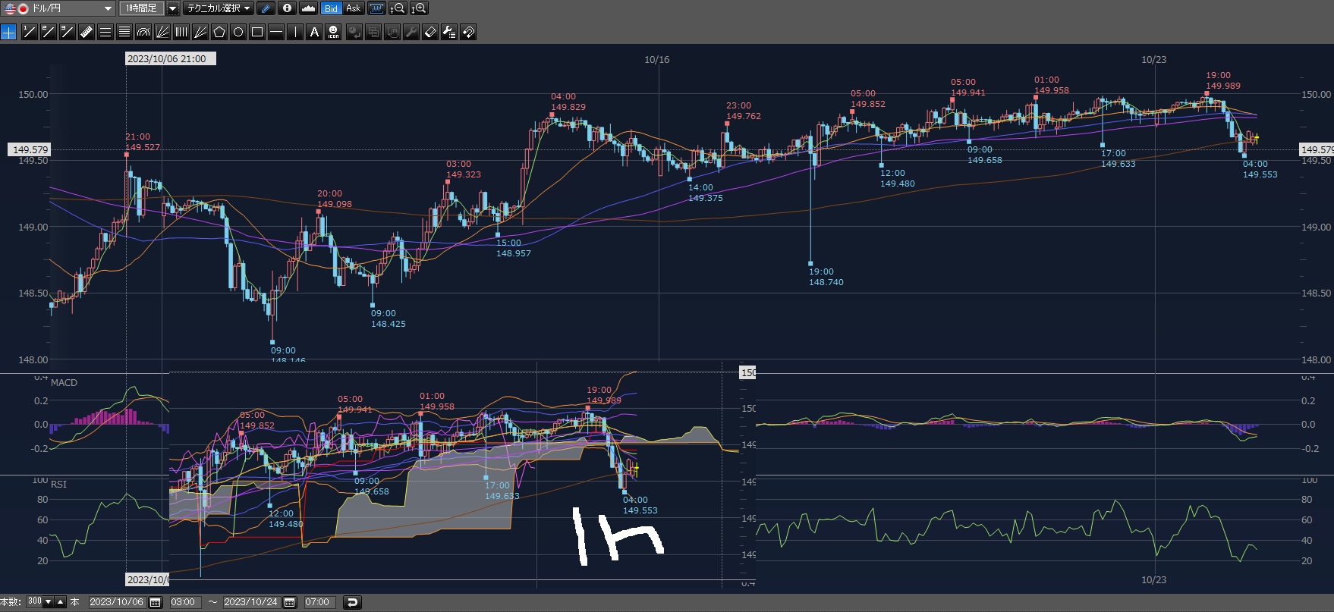The image size is (1334, 612).
Task: Select the crosshair cursor tool
Action: [x=8, y=32]
